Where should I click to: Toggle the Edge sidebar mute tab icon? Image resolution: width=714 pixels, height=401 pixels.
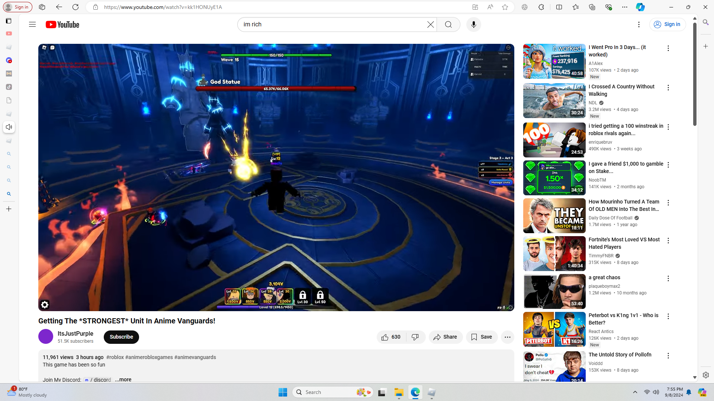9,127
